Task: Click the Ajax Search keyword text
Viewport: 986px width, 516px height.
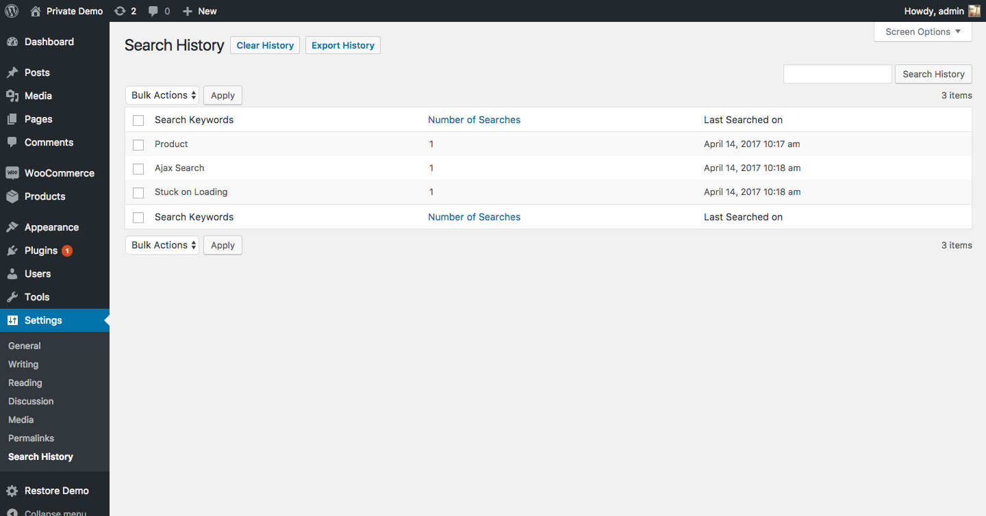Action: (x=179, y=168)
